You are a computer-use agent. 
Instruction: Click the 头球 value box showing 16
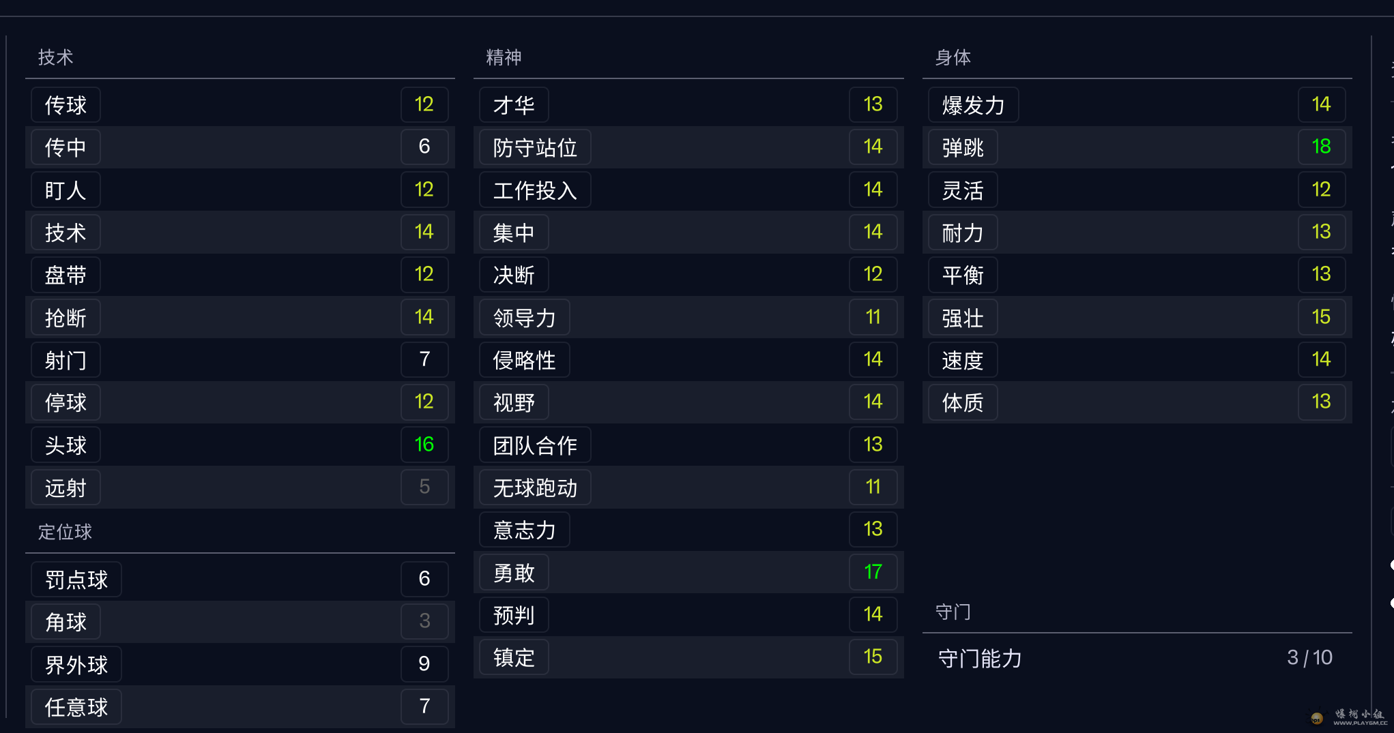pyautogui.click(x=424, y=445)
